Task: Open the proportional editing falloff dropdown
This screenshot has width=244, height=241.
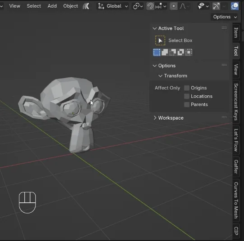Action: click(x=184, y=6)
